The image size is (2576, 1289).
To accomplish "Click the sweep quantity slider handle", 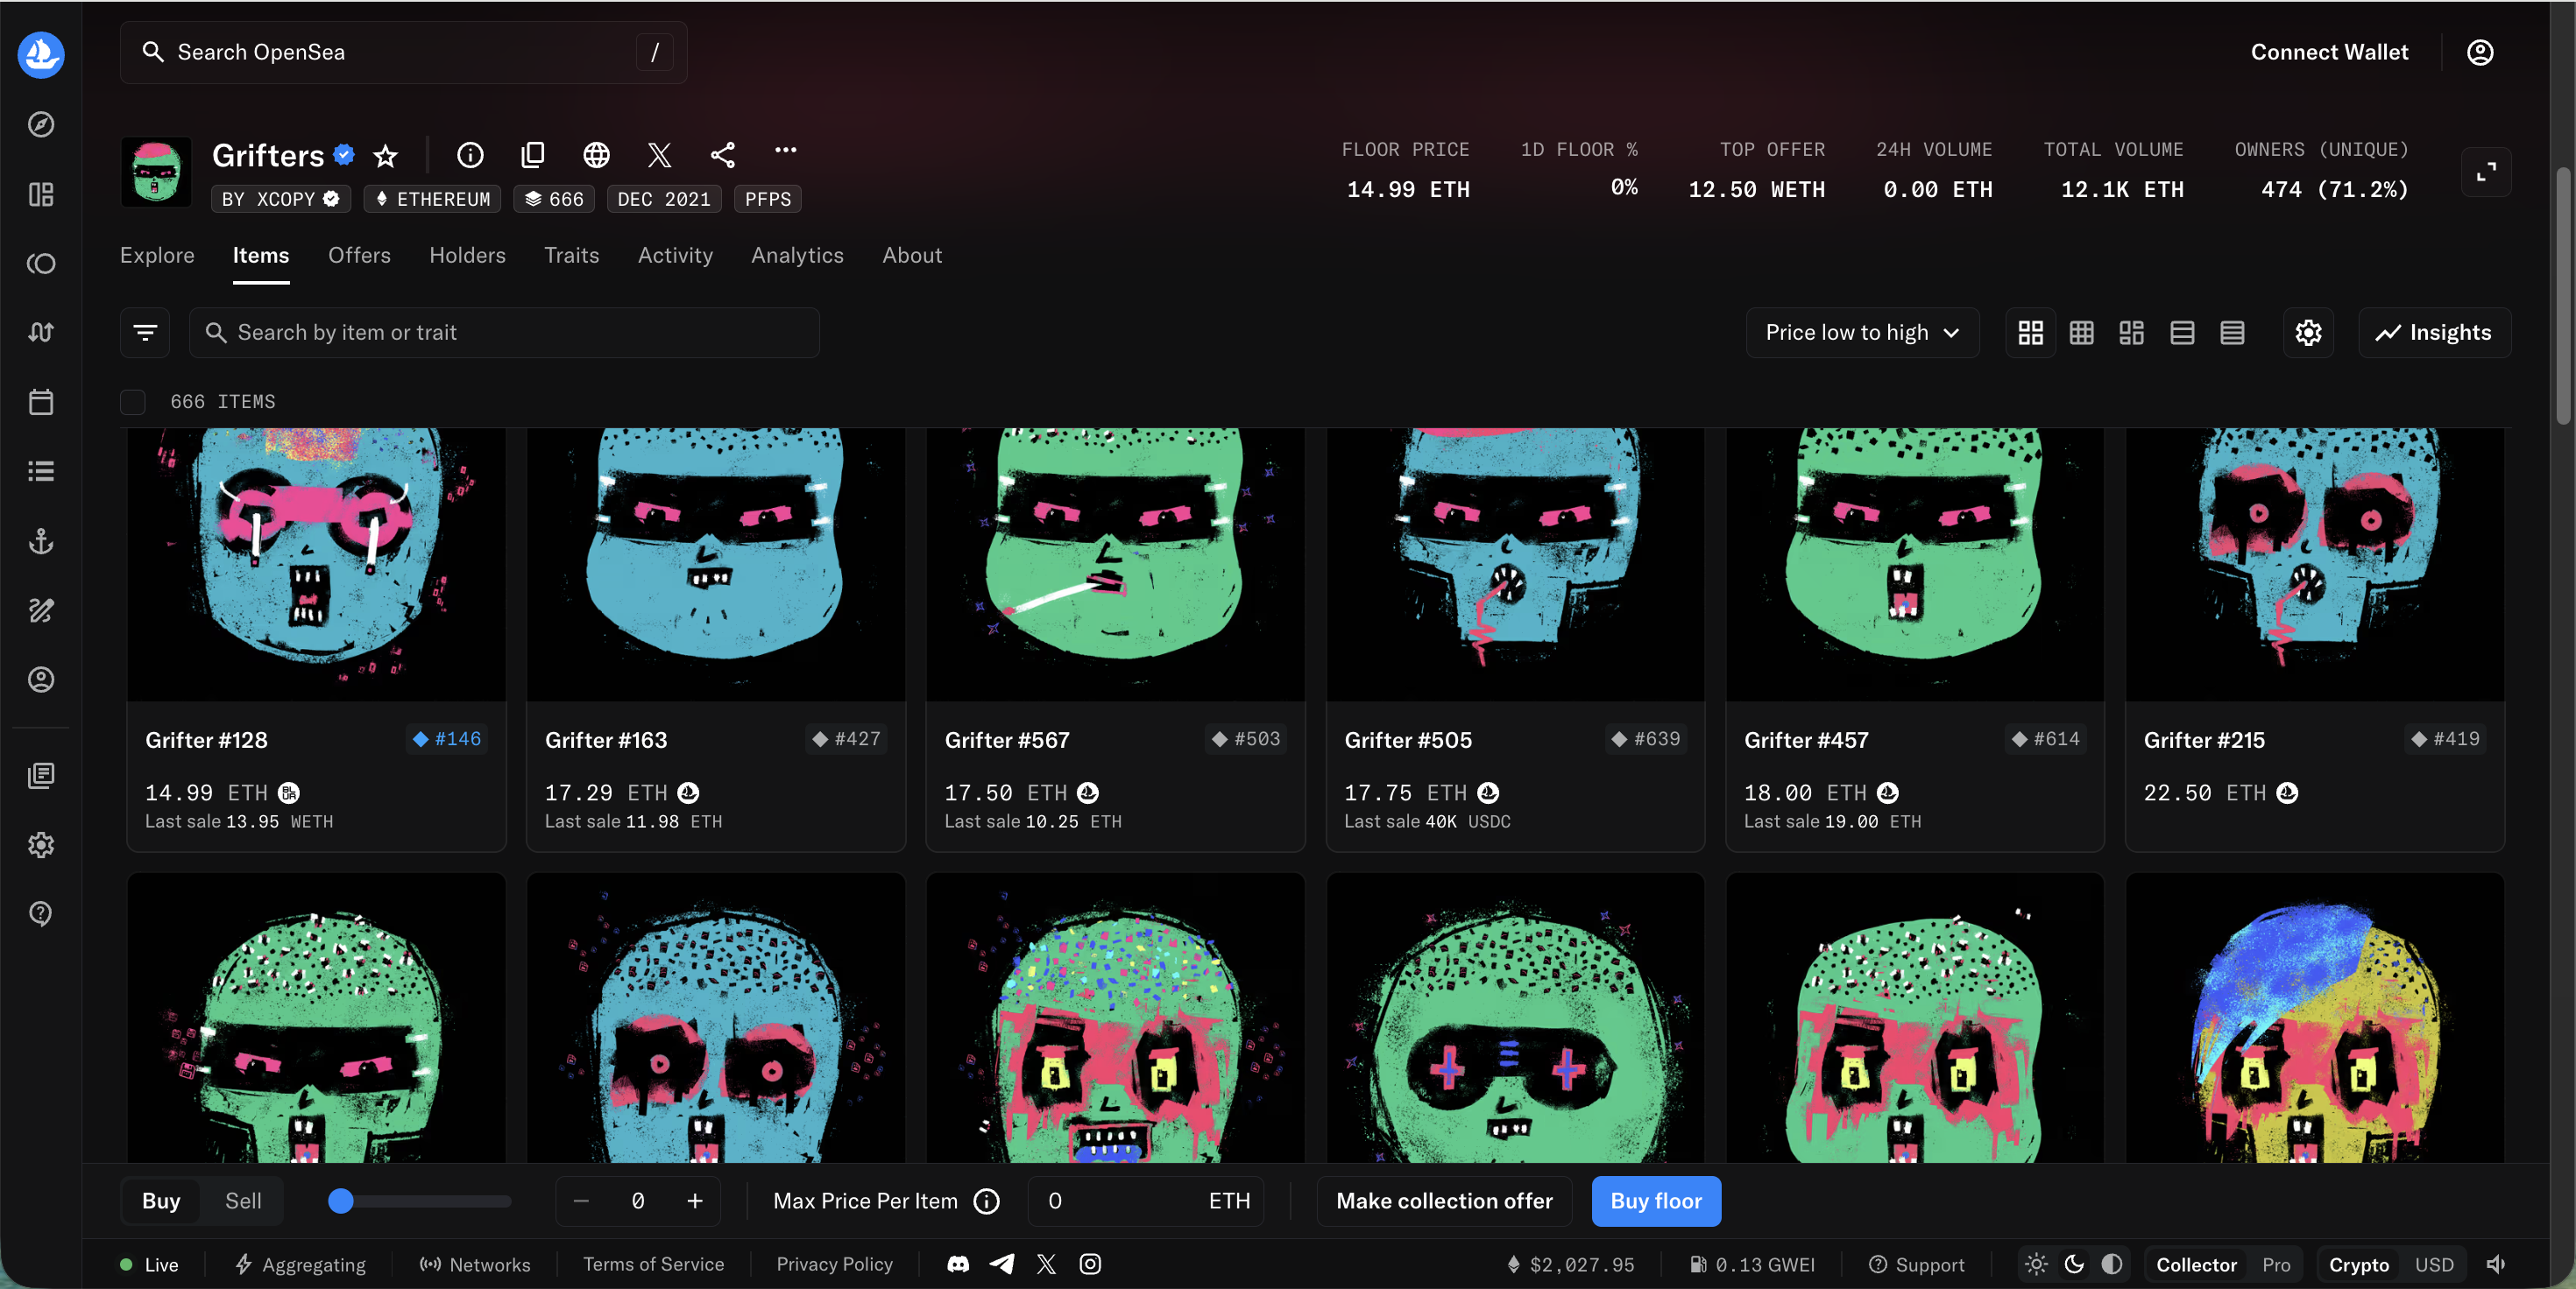I will [x=341, y=1201].
